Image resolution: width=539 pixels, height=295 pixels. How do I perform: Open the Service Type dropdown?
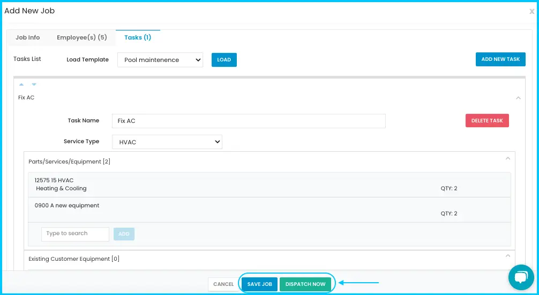(x=167, y=142)
